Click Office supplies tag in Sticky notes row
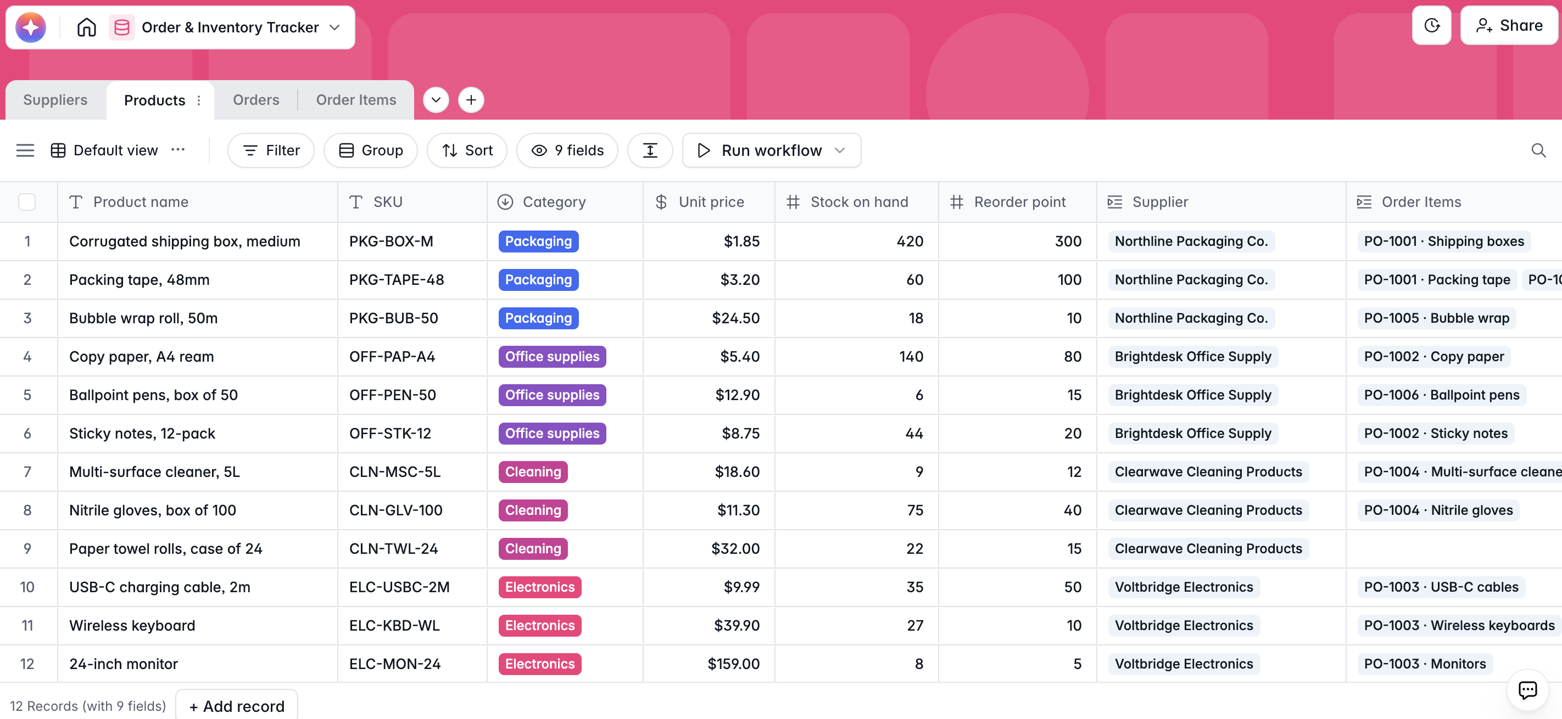Screen dimensions: 1562x719 pyautogui.click(x=552, y=433)
